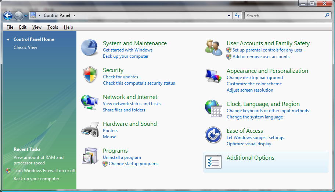
Task: Switch to Classic View
Action: pyautogui.click(x=25, y=47)
